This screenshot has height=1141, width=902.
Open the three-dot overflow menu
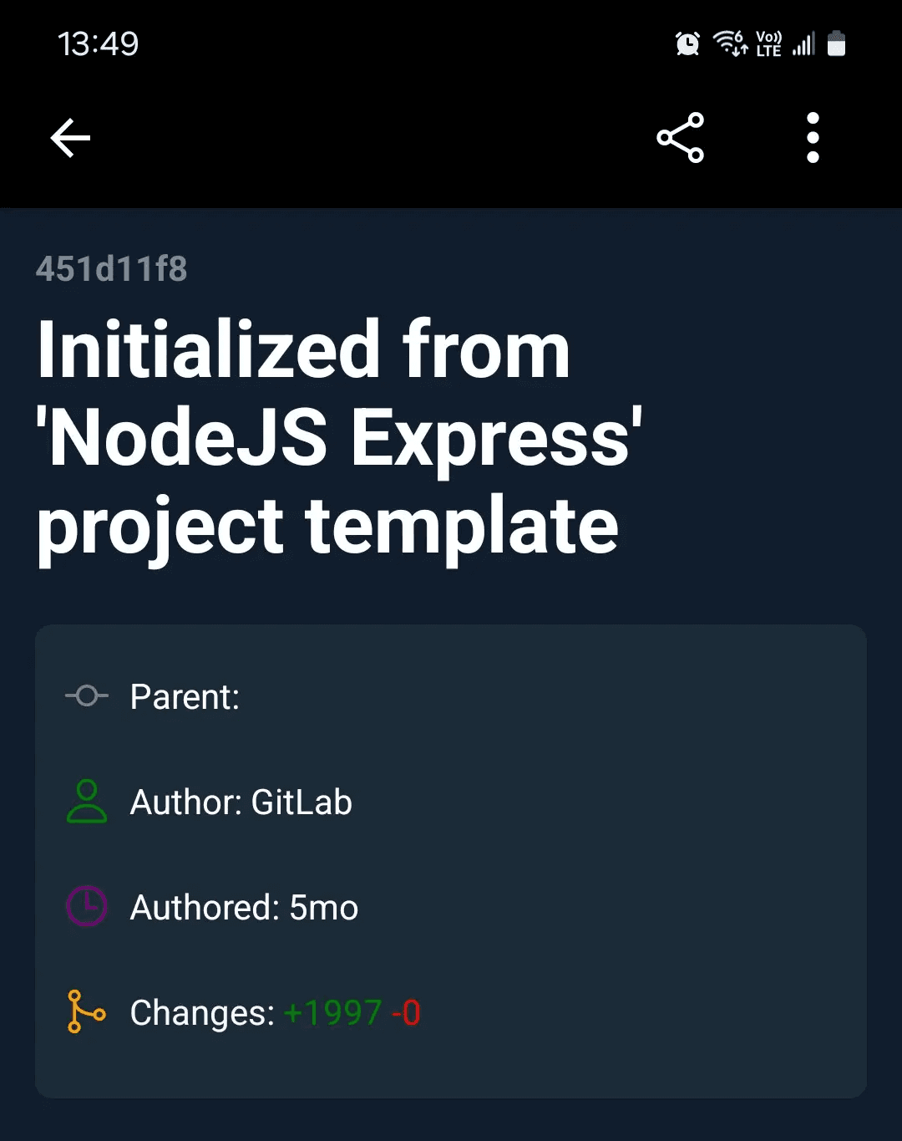(812, 137)
